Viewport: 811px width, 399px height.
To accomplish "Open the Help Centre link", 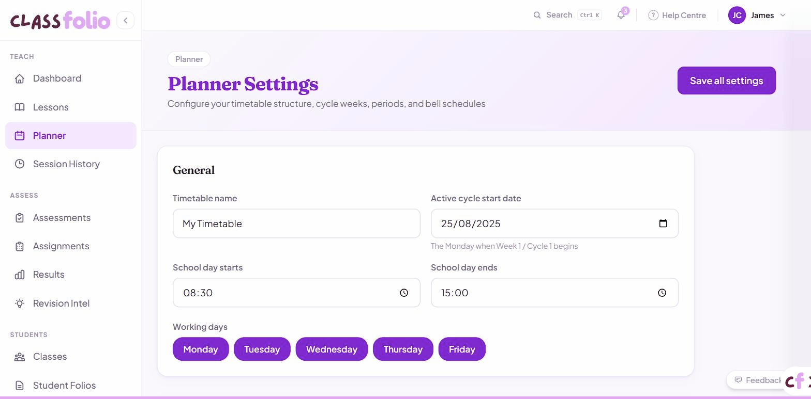I will [x=677, y=15].
